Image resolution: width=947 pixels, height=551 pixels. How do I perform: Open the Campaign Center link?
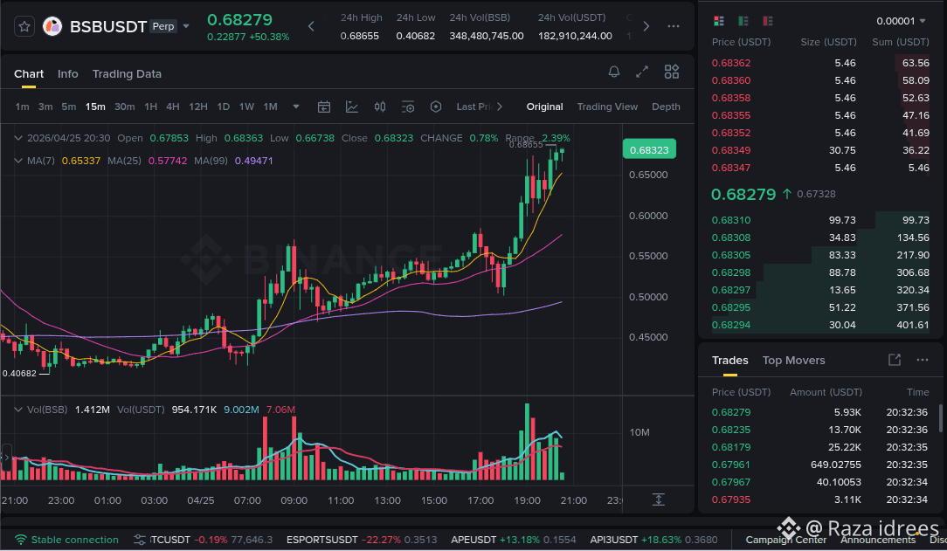click(x=785, y=541)
